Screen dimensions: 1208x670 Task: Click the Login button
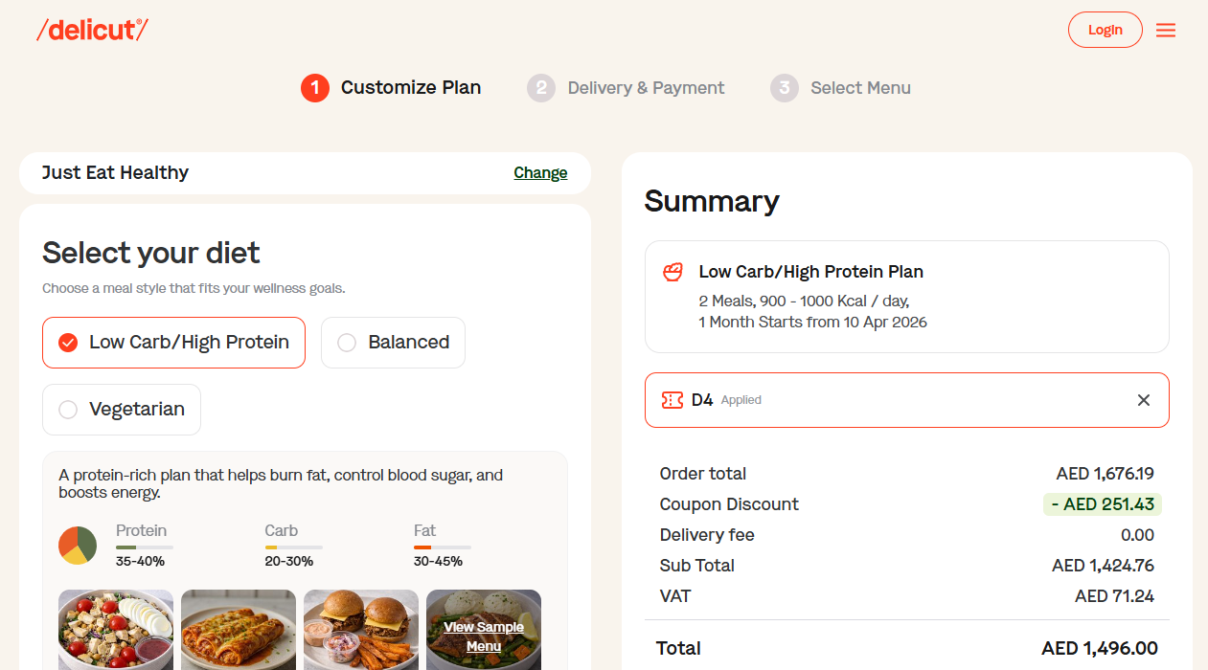click(x=1105, y=29)
